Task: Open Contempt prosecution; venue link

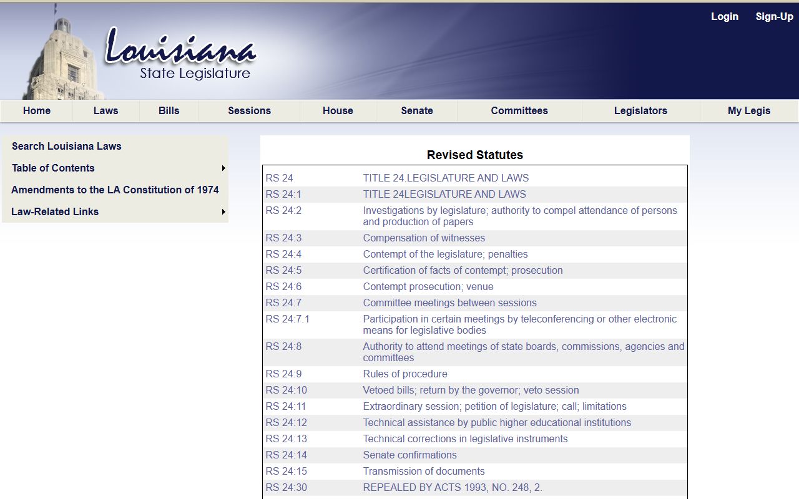Action: coord(428,286)
